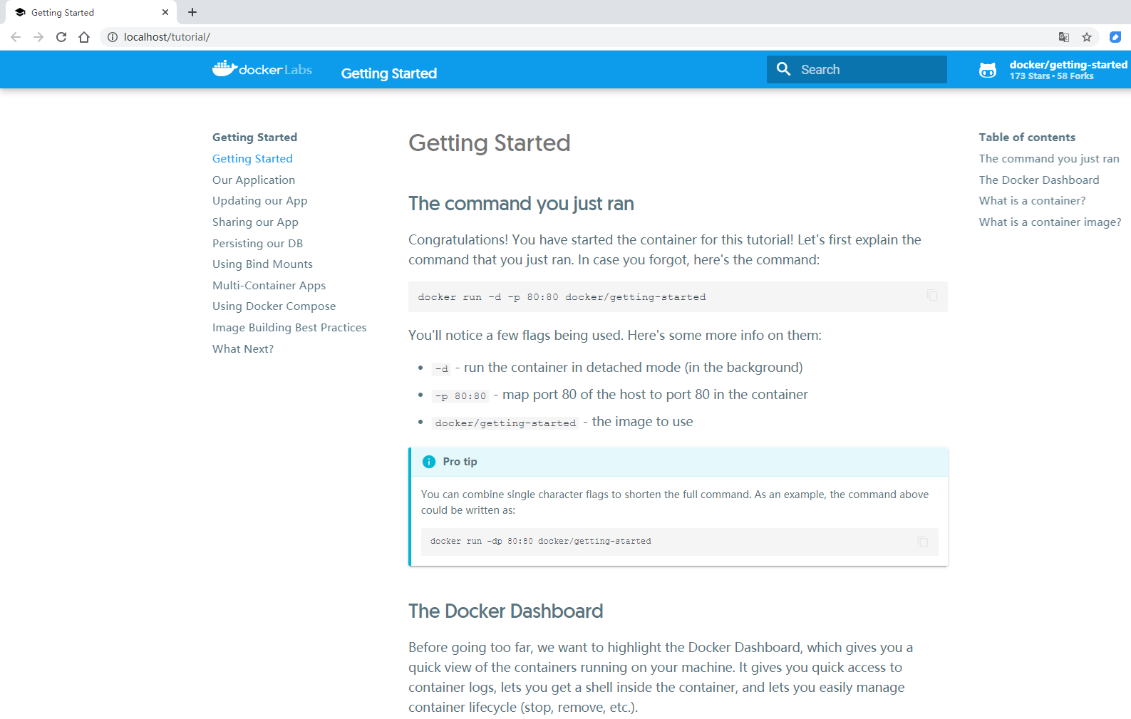Open the docker/getting-started repository link

coord(1068,65)
